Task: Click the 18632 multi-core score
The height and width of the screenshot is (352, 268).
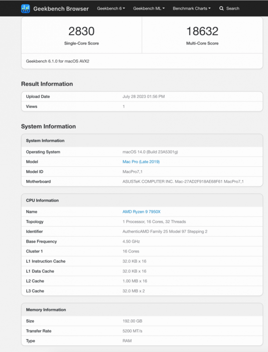Action: tap(202, 31)
